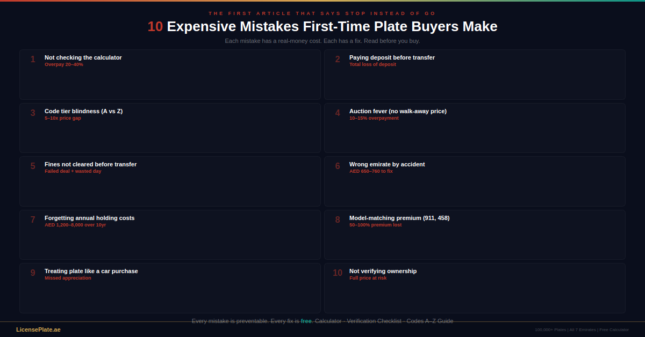
Task: Click the green 'free' highlighted word
Action: pyautogui.click(x=305, y=321)
